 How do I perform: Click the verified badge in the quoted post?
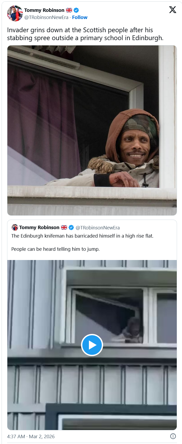pos(71,228)
